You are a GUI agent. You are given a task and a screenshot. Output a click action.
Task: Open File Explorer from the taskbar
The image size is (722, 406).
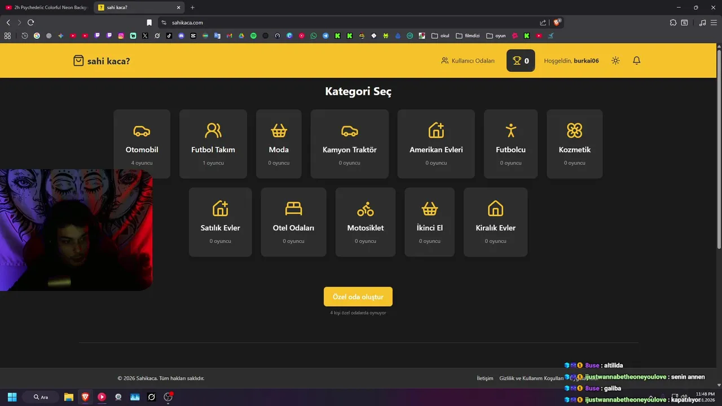[x=69, y=397]
